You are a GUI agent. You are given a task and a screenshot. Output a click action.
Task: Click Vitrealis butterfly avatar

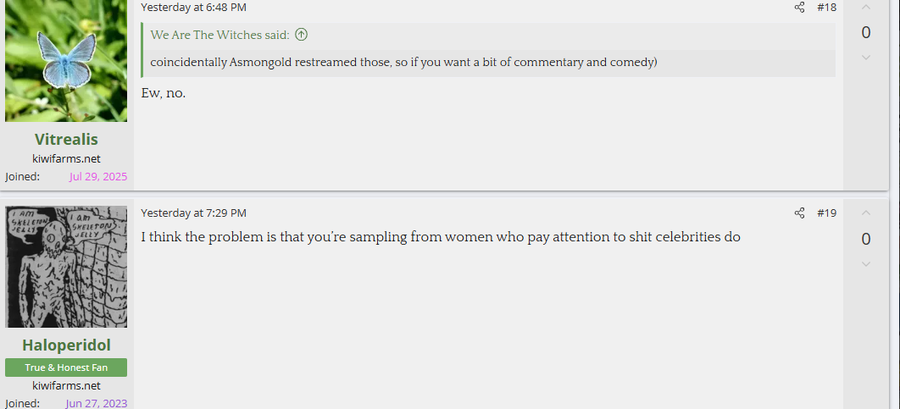[66, 60]
